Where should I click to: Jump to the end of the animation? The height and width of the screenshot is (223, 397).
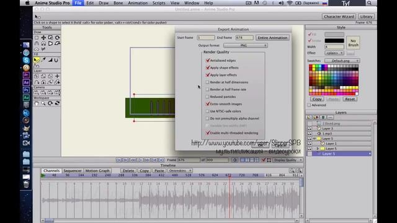[x=161, y=160]
